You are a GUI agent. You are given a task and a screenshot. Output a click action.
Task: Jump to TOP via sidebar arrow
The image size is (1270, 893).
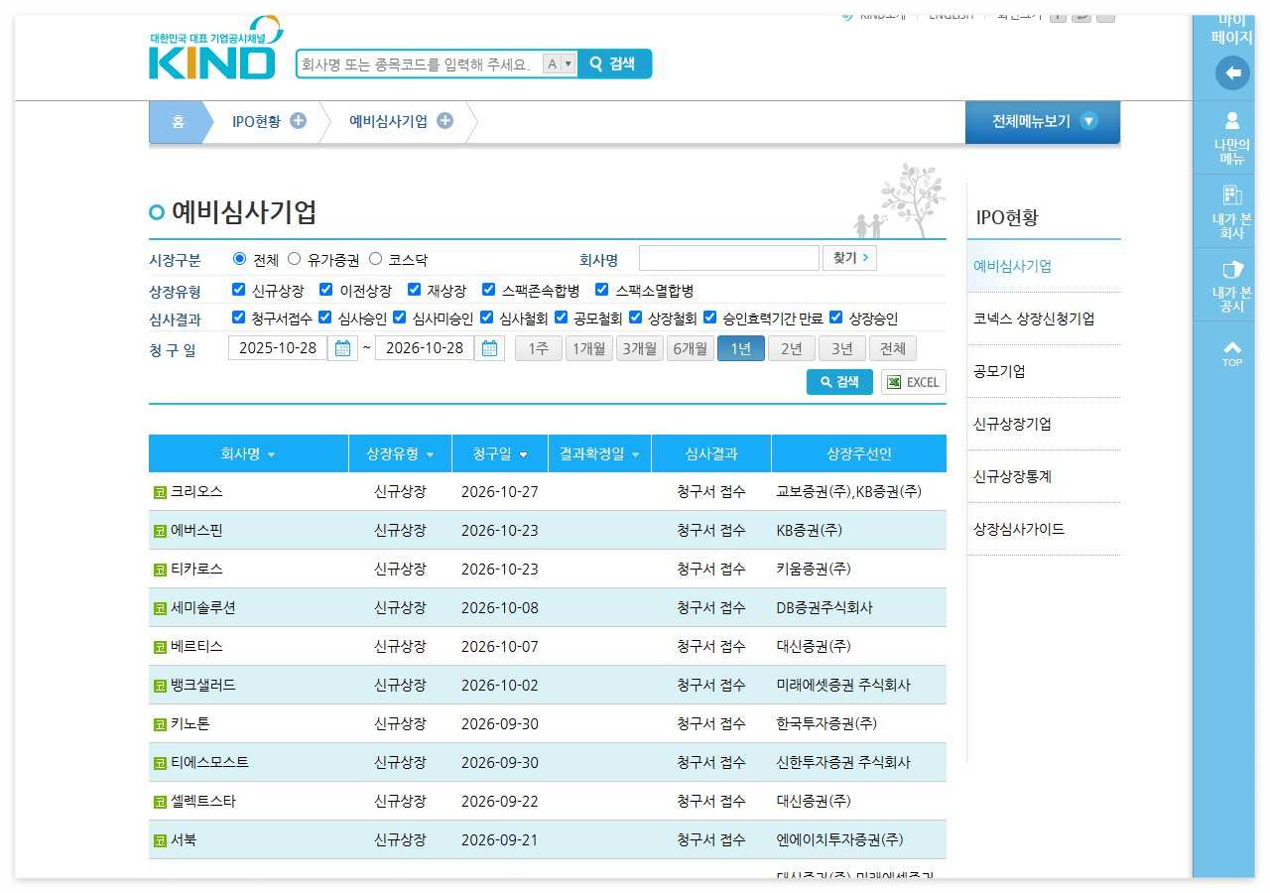[x=1232, y=354]
